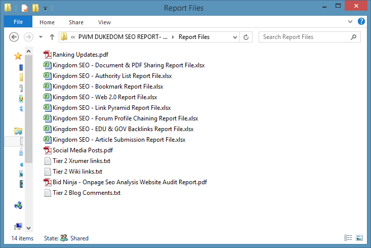This screenshot has width=371, height=248.
Task: Click the PDF icon of Social Media Posts
Action: pyautogui.click(x=48, y=150)
